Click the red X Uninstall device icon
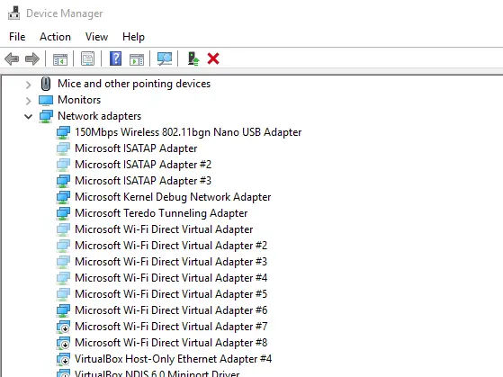The width and height of the screenshot is (503, 377). point(213,58)
